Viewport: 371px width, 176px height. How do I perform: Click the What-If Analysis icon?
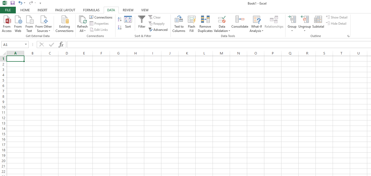[x=257, y=20]
